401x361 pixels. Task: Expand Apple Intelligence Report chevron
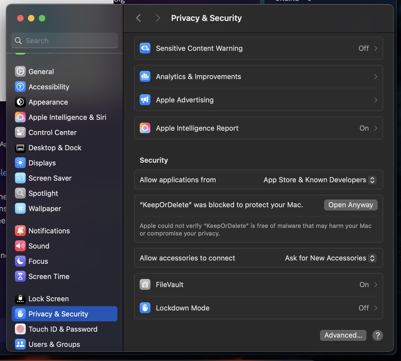coord(376,128)
